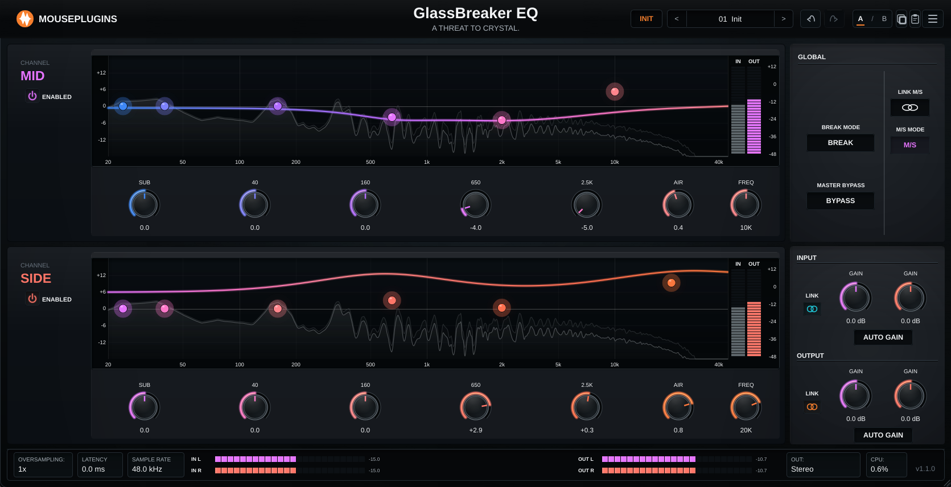Click the Output left gain knob
The height and width of the screenshot is (487, 951).
pos(856,395)
